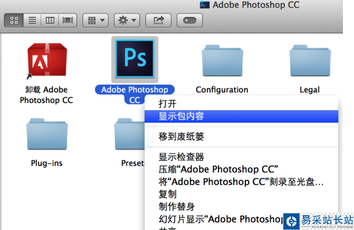Choose 移到废纸篓 in context menu

(241, 136)
